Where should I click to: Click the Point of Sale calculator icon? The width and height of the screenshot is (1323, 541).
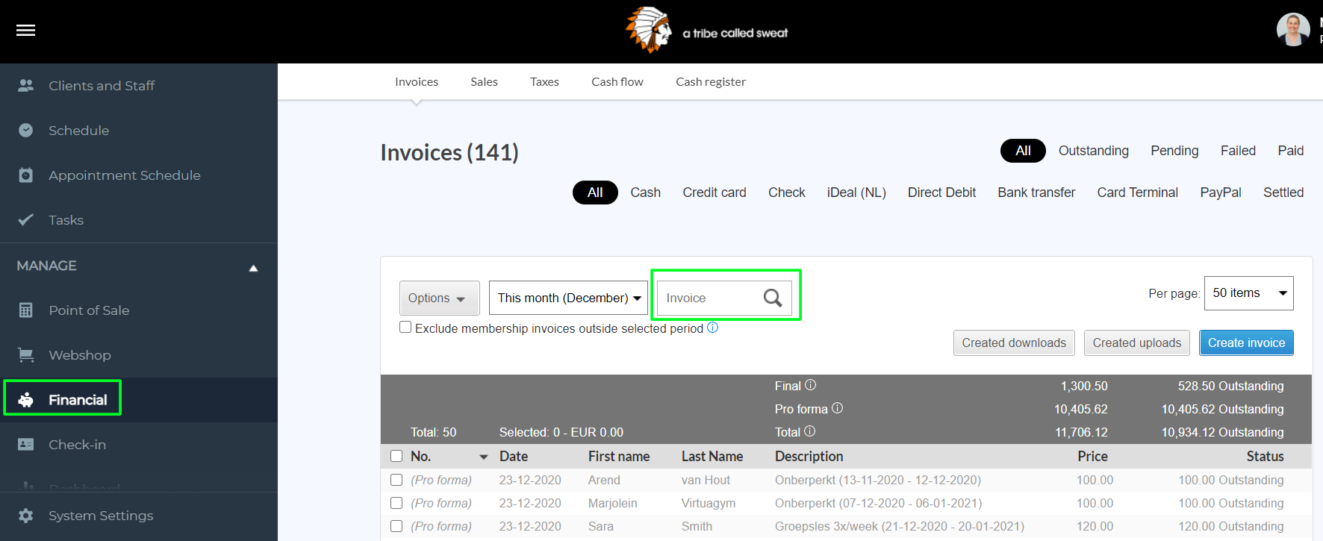[x=26, y=310]
